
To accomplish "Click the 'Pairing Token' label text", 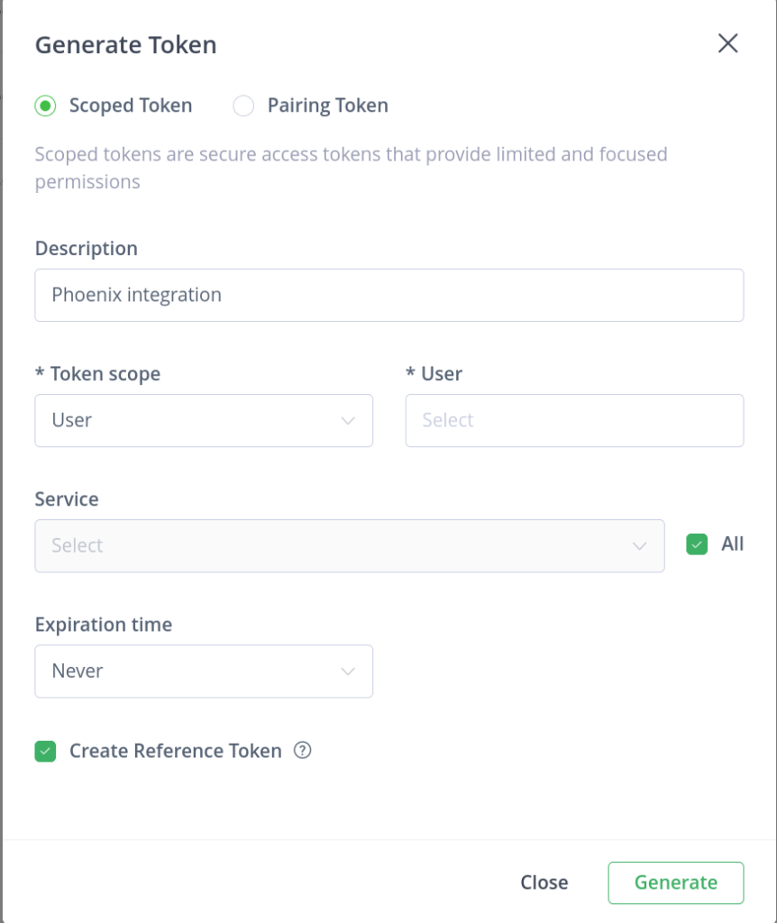I will [327, 105].
